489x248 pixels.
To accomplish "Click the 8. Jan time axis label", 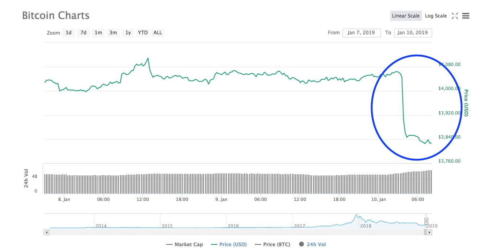I will point(64,199).
